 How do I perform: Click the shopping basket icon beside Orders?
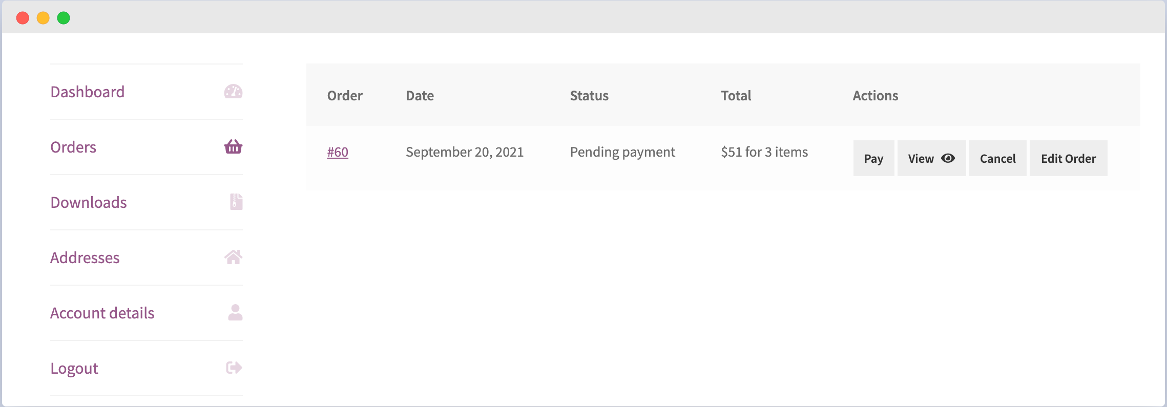click(234, 147)
